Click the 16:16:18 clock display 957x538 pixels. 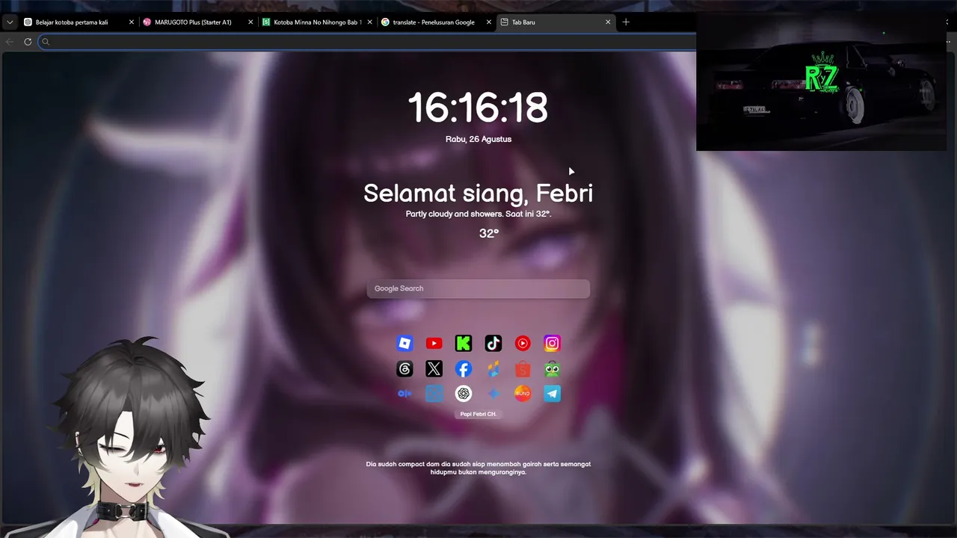pyautogui.click(x=478, y=108)
